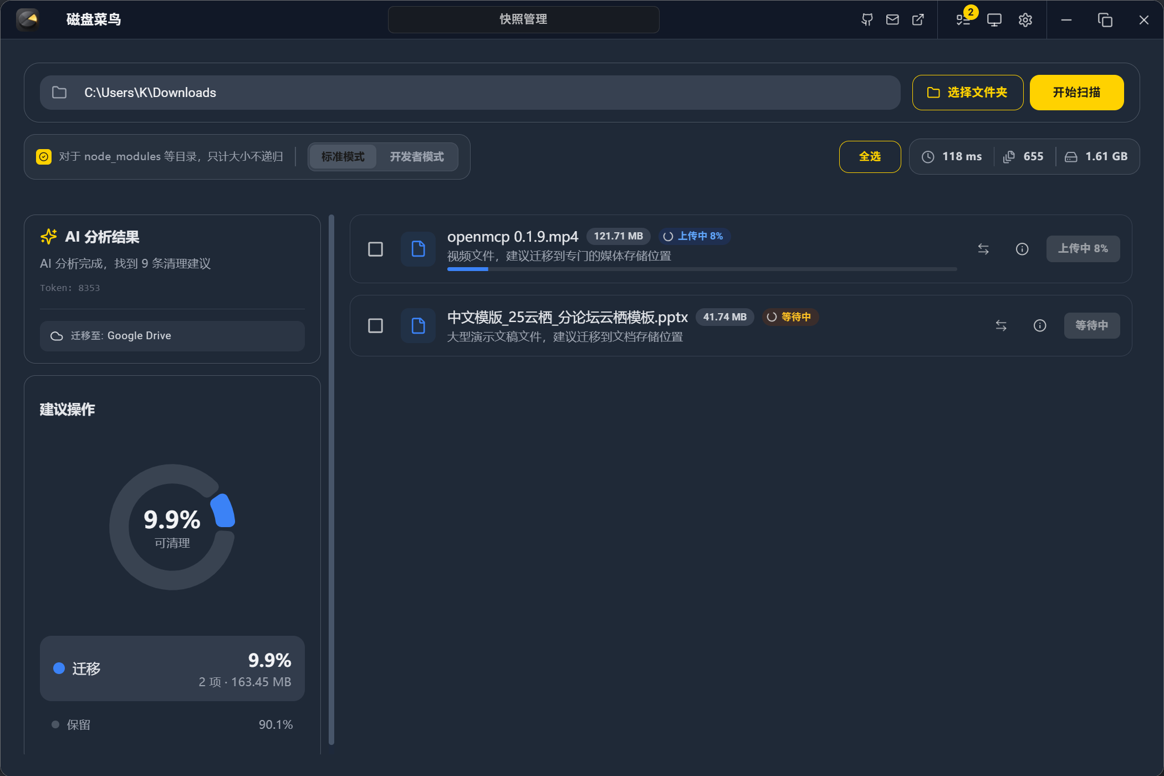The width and height of the screenshot is (1164, 776).
Task: Open settings gear icon
Action: 1025,20
